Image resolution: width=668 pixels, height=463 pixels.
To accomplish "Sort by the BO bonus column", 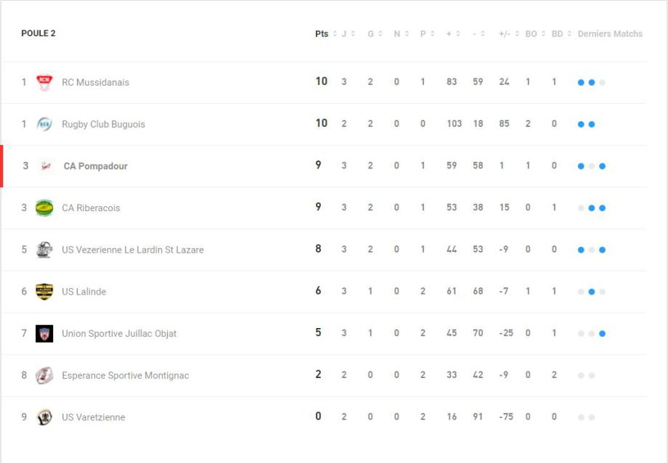I will pos(531,34).
